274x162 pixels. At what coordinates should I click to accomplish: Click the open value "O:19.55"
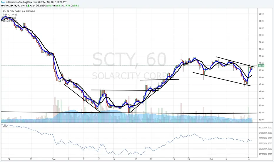pyautogui.click(x=48, y=6)
